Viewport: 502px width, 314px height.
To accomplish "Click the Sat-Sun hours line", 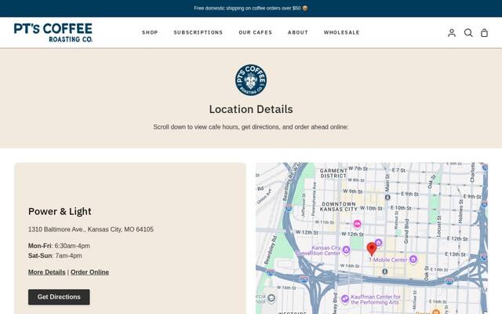I will [x=55, y=256].
